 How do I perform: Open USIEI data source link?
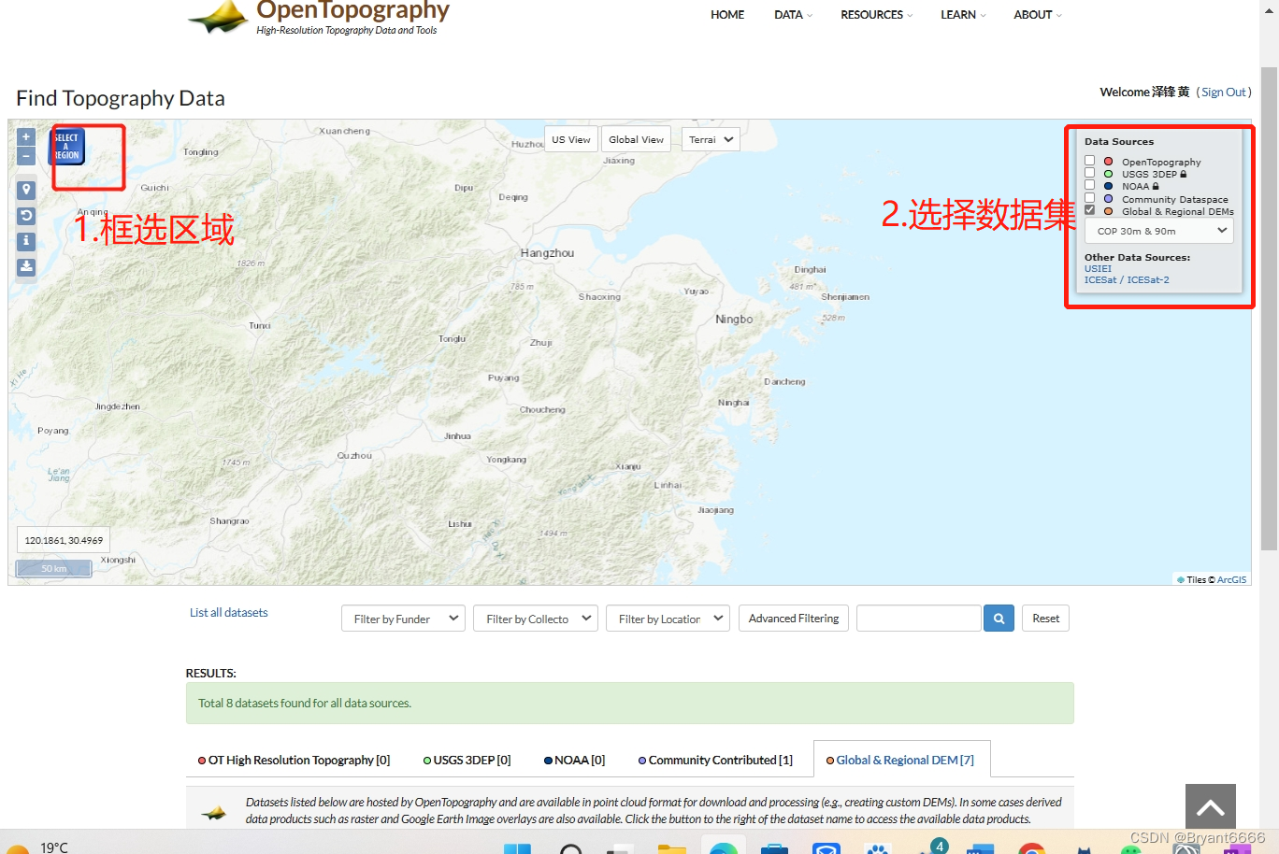(x=1098, y=269)
